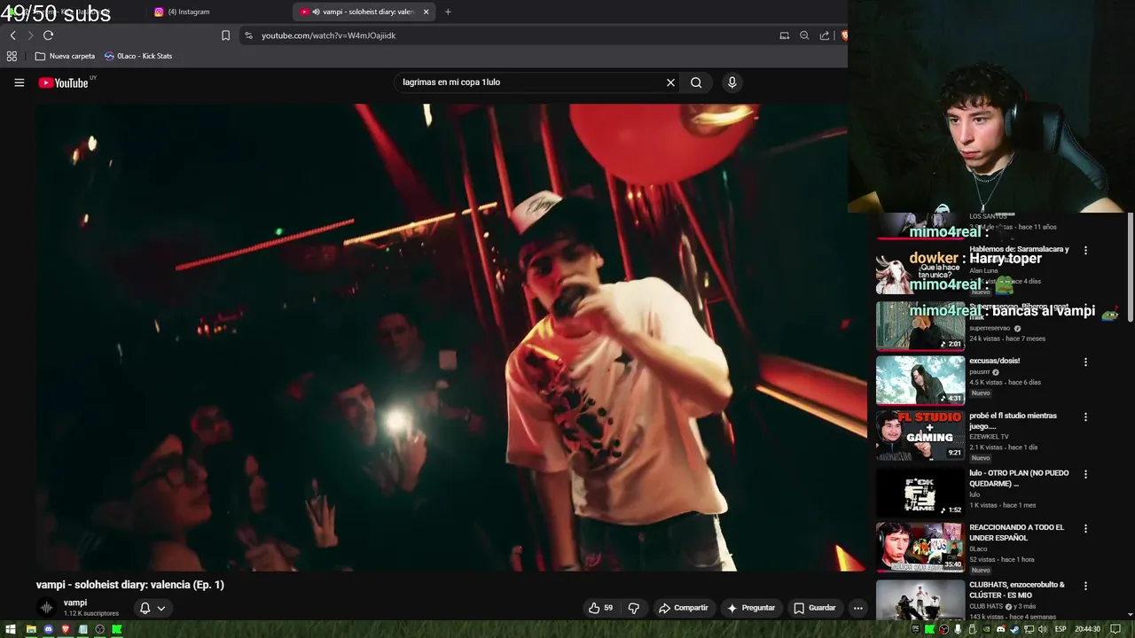Open Discord from the taskbar
This screenshot has height=638, width=1135.
pos(49,629)
